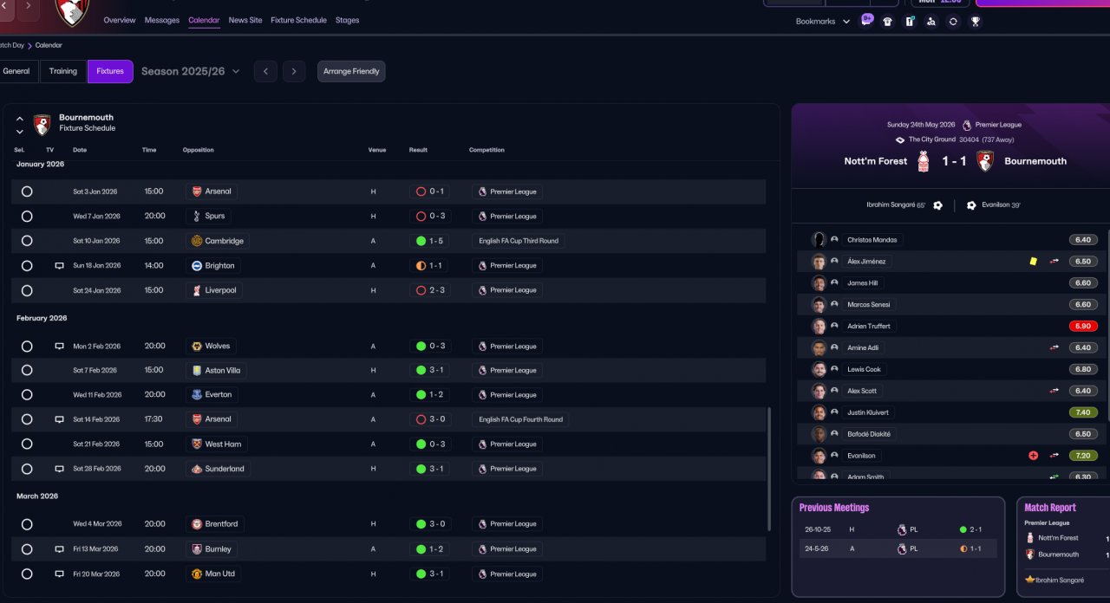Click the TV icon on Brighton row
1110x603 pixels.
tap(60, 266)
